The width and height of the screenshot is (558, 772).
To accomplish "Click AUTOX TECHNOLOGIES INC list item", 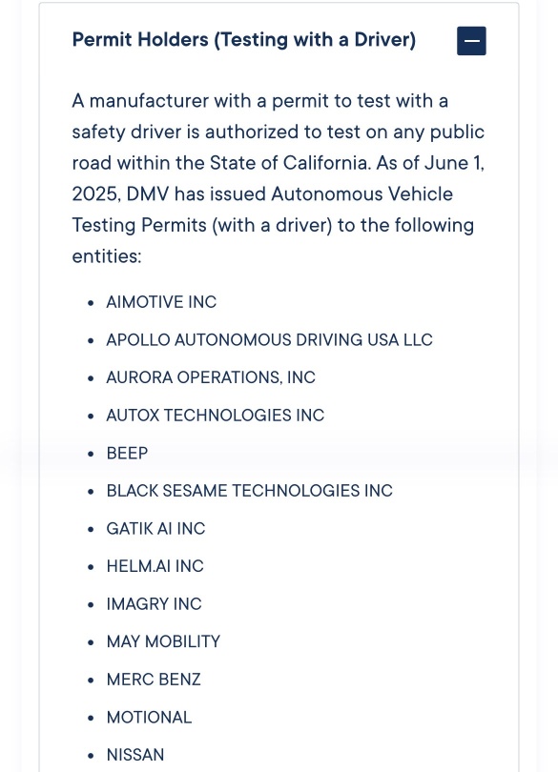I will pyautogui.click(x=215, y=415).
